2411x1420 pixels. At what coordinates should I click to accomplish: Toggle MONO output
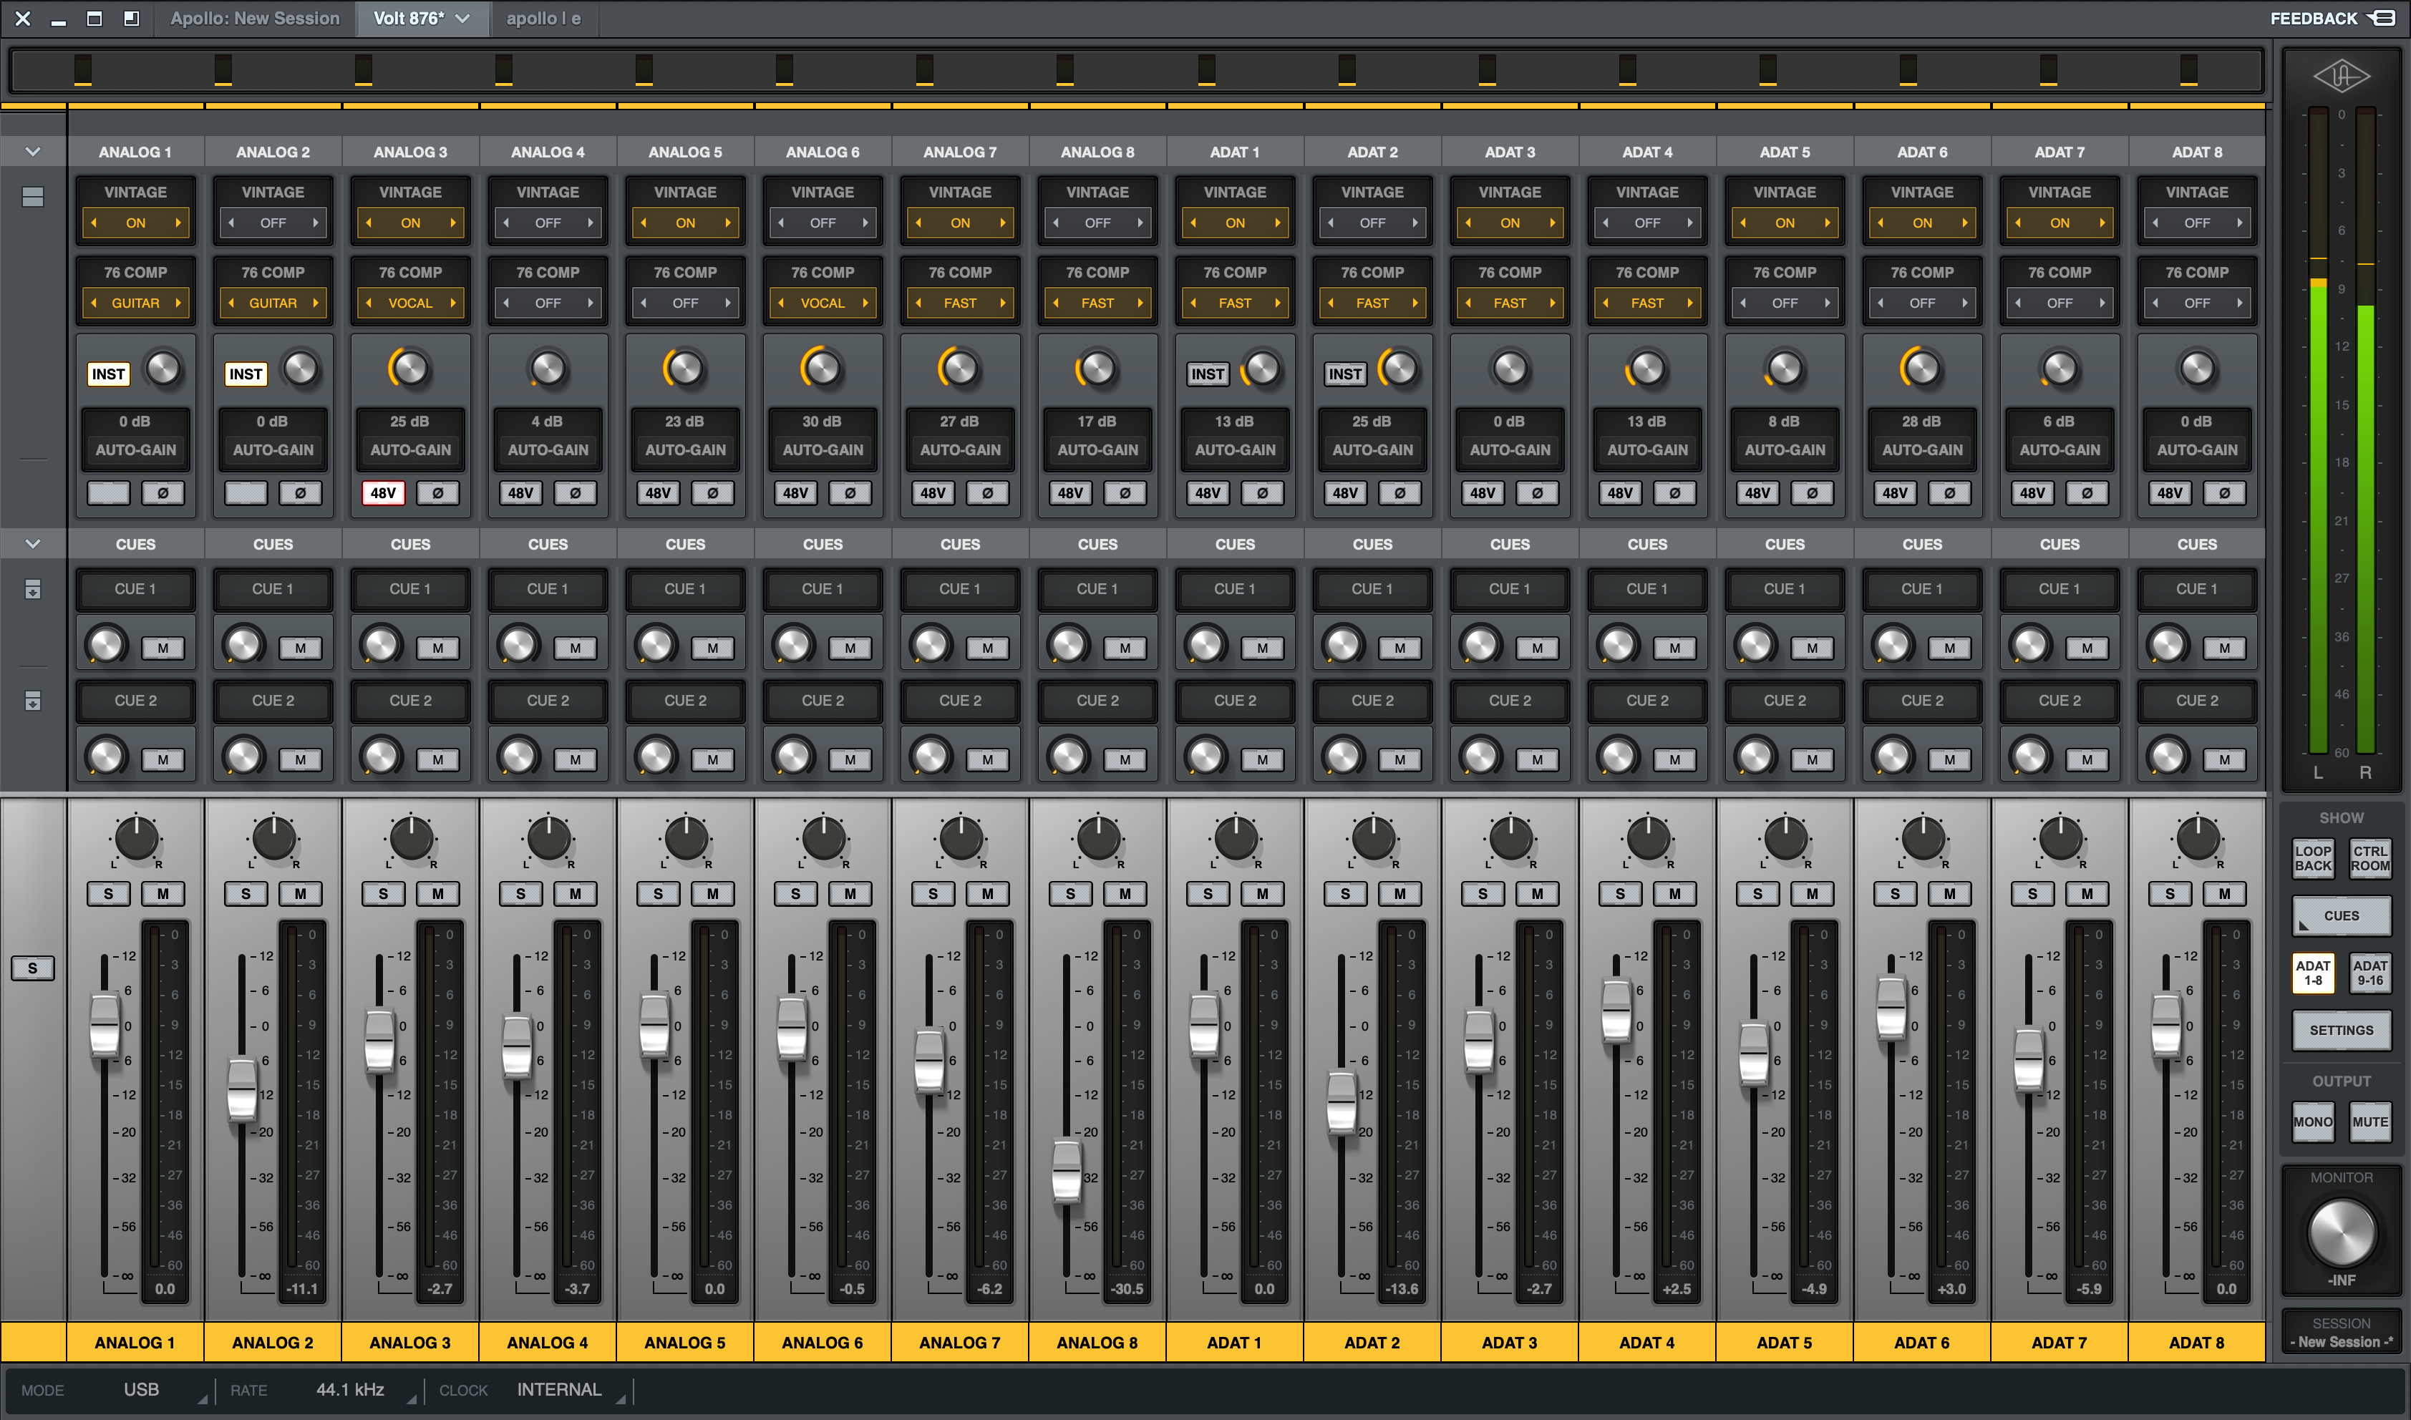tap(2312, 1122)
